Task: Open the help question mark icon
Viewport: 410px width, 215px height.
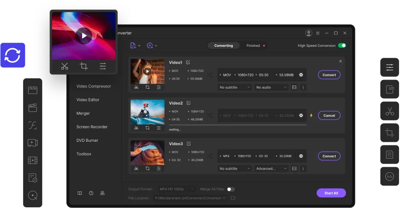Action: pos(91,193)
